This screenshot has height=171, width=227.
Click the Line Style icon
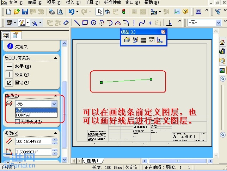pyautogui.click(x=152, y=40)
